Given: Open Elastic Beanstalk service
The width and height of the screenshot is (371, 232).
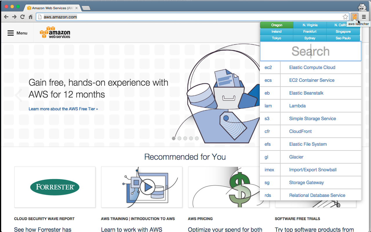Looking at the screenshot, I should click(x=321, y=93).
